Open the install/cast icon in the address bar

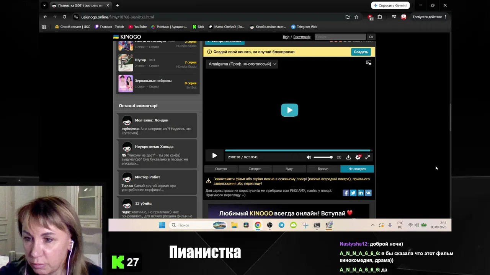348,17
